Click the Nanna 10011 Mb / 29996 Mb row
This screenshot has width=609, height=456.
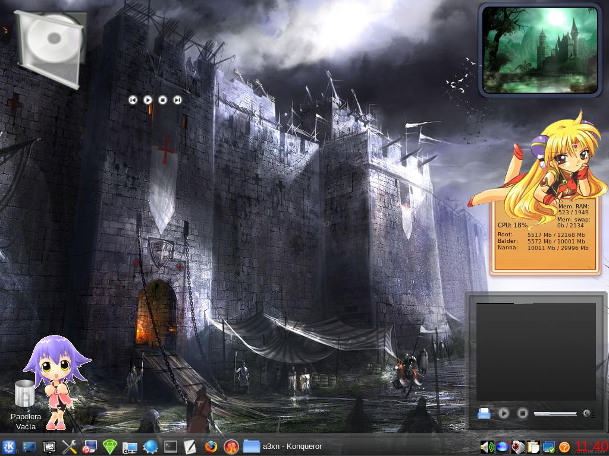coord(543,248)
